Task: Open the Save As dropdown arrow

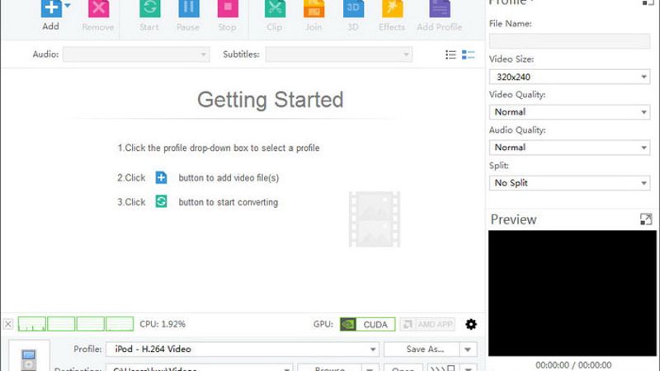Action: (468, 349)
